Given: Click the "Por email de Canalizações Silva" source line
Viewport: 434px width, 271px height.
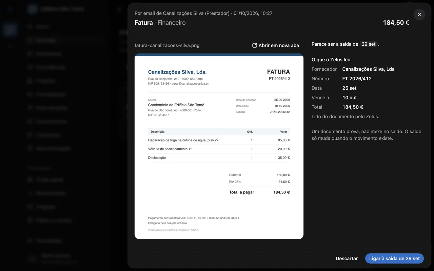Looking at the screenshot, I should point(203,13).
